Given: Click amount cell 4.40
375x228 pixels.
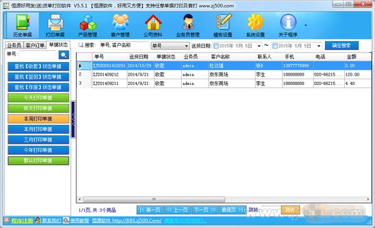Looking at the screenshot, I should point(357,84).
